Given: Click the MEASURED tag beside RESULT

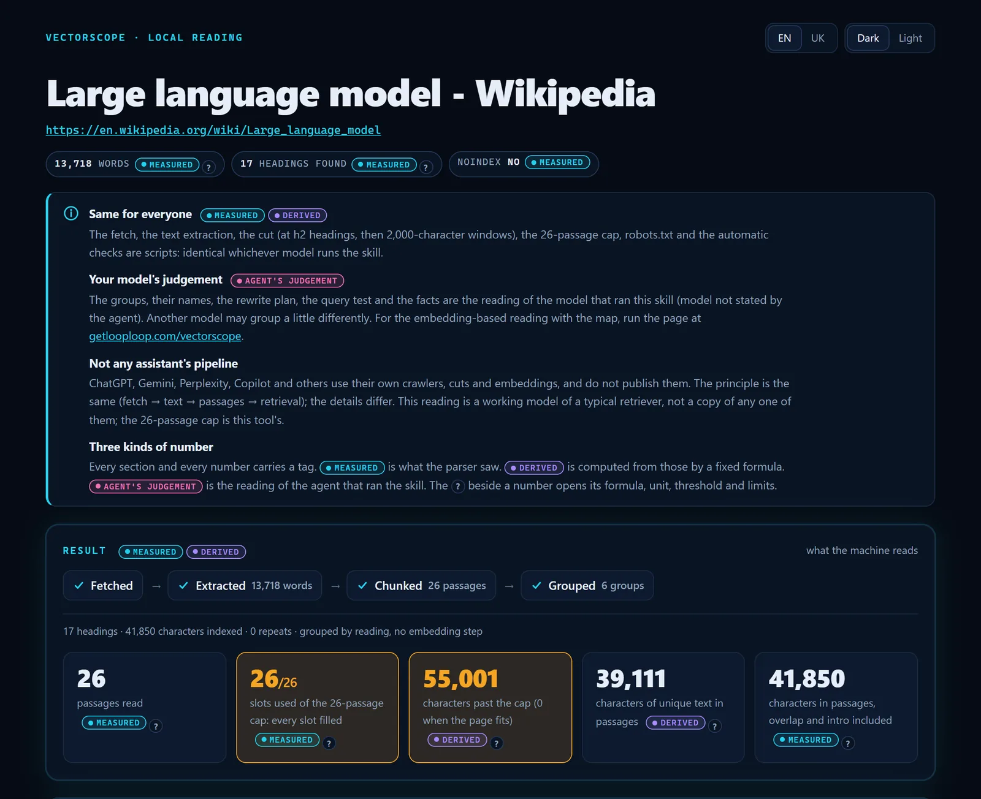Looking at the screenshot, I should (x=151, y=552).
